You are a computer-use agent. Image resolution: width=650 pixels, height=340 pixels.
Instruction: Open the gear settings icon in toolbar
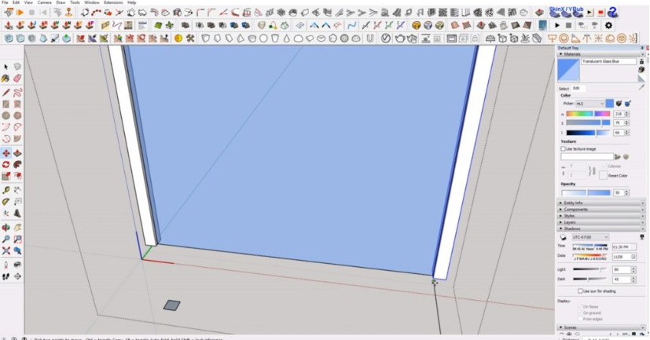tap(608, 26)
